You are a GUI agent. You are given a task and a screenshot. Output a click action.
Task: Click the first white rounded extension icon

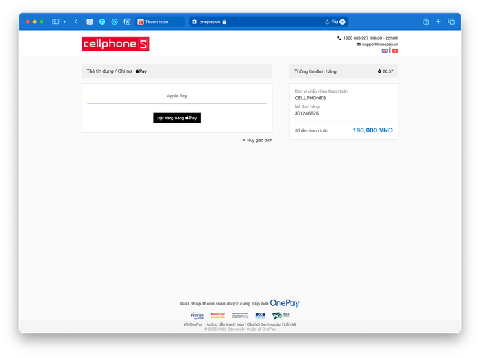coord(89,22)
